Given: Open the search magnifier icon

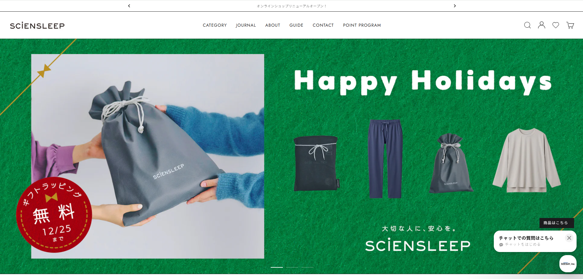Looking at the screenshot, I should click(x=527, y=25).
